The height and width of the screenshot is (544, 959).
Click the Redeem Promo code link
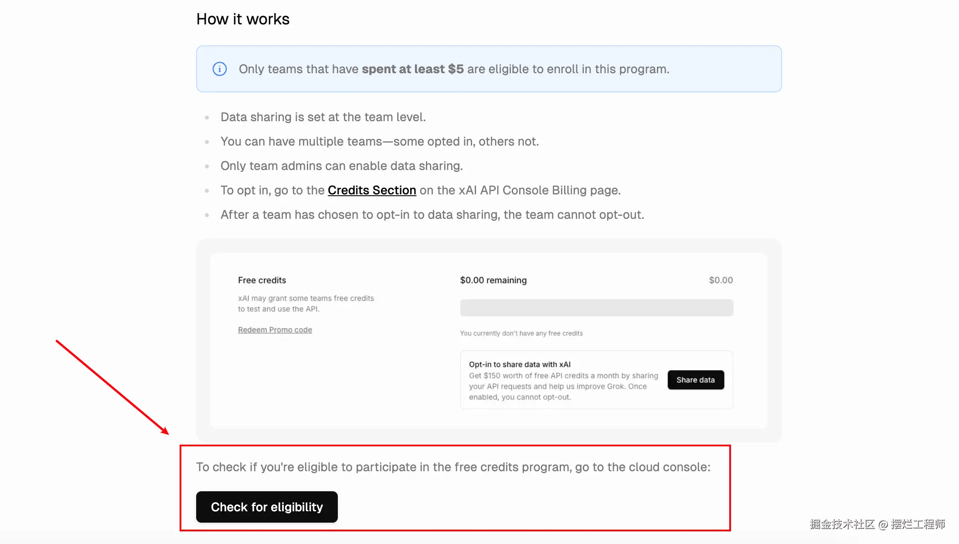click(x=275, y=330)
